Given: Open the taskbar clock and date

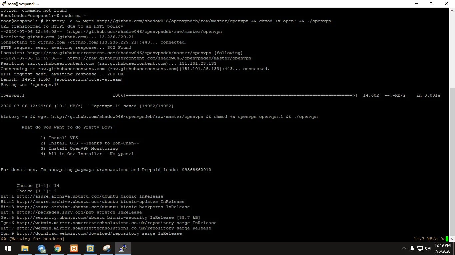Looking at the screenshot, I should click(443, 248).
